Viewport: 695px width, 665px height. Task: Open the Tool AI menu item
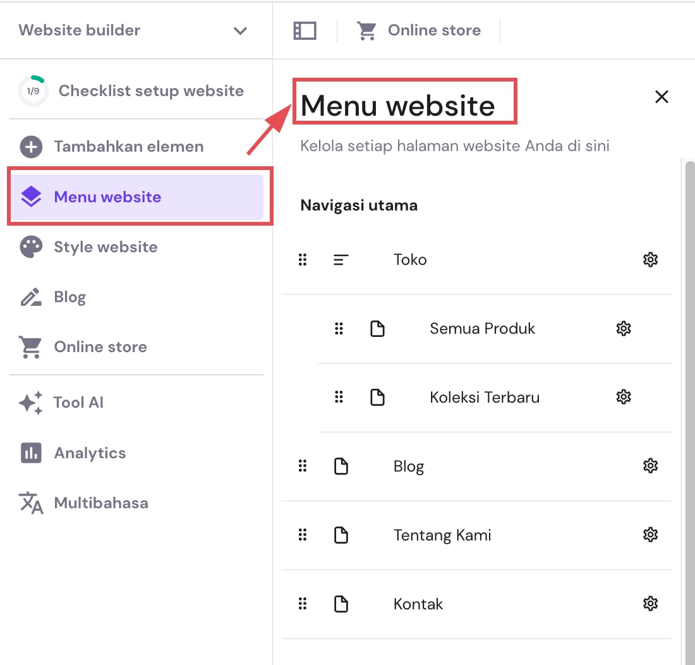pos(78,403)
